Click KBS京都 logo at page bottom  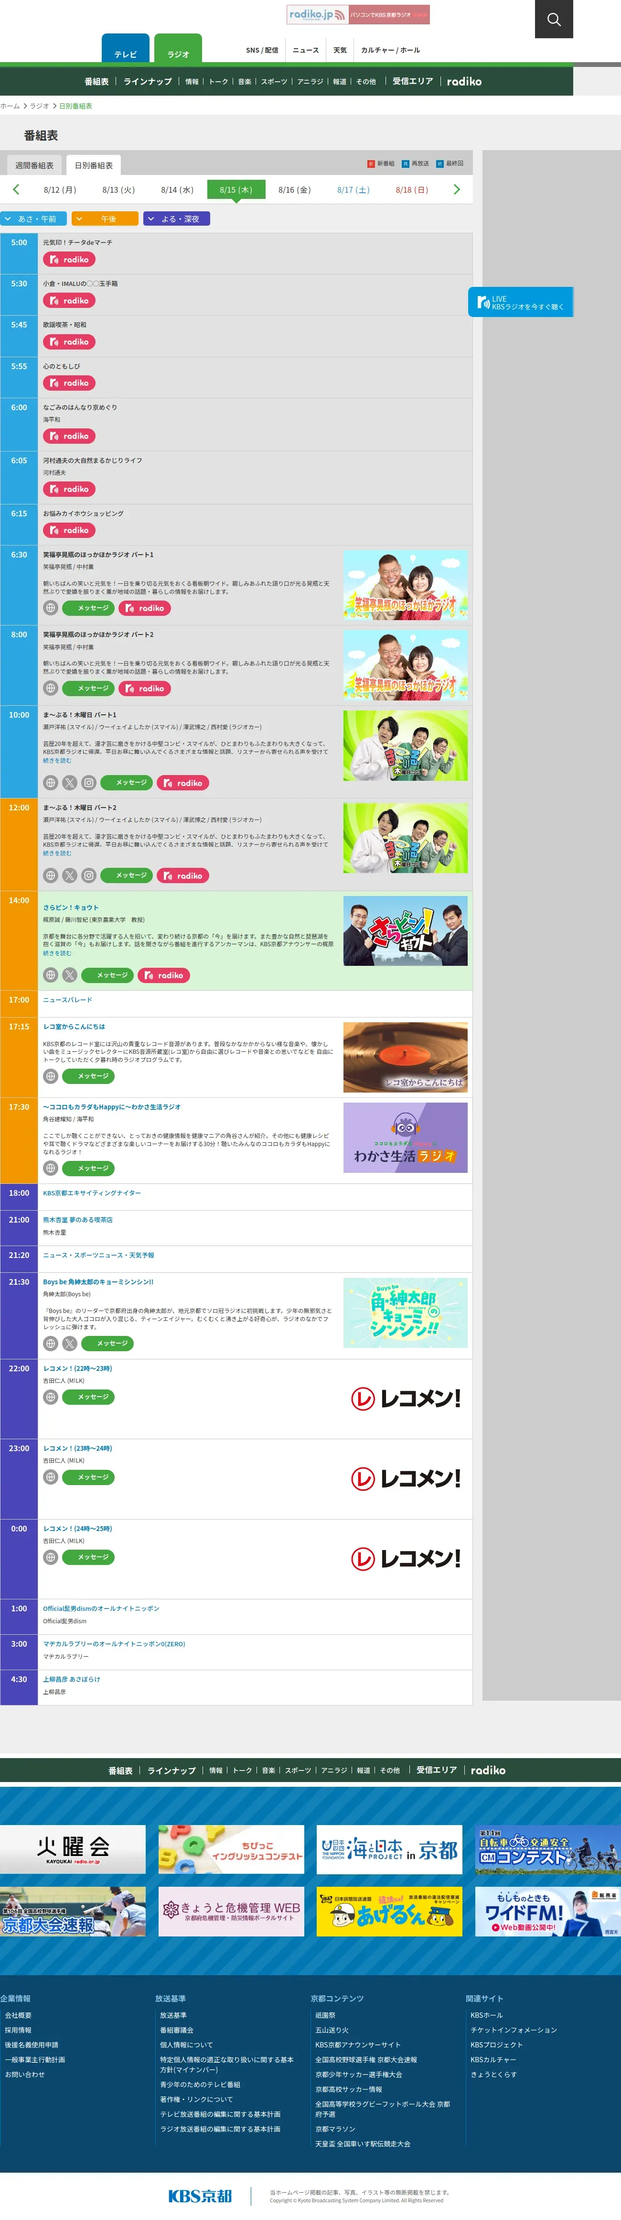(200, 2196)
